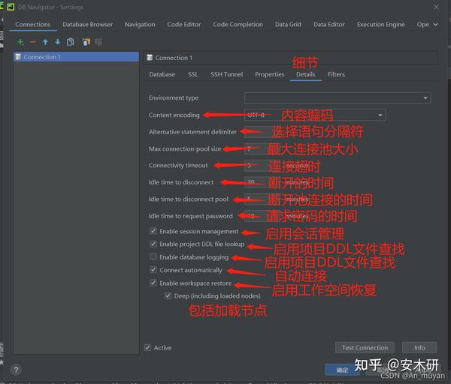This screenshot has width=451, height=384.
Task: Select the Details sub-tab
Action: click(x=305, y=74)
